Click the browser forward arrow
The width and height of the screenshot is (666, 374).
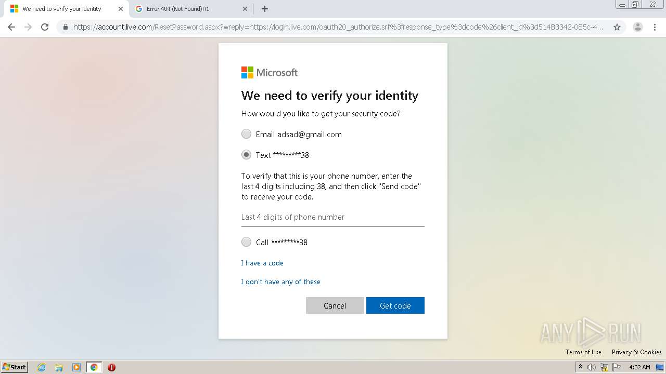[28, 27]
